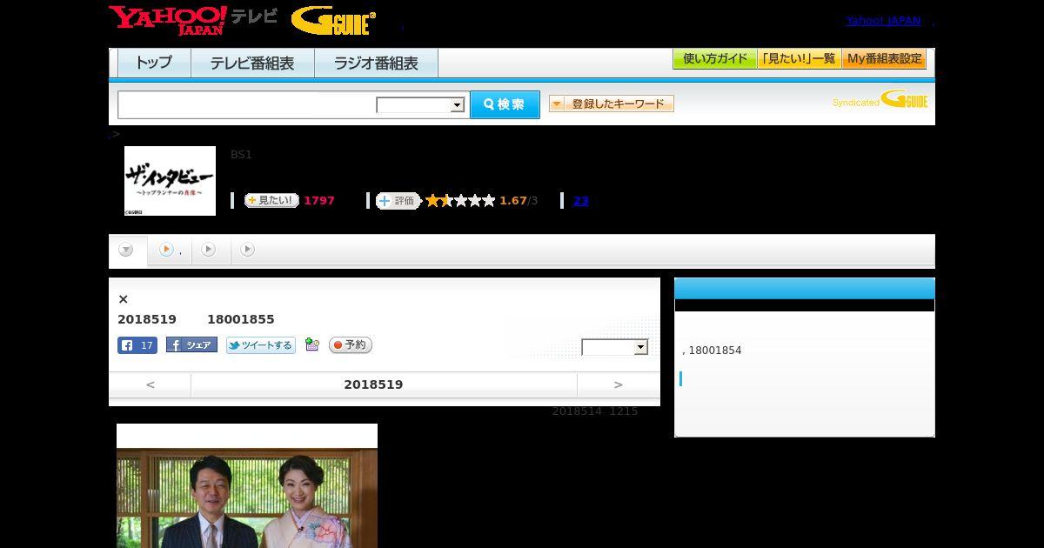Click the G-Guide logo in header
The width and height of the screenshot is (1044, 548).
(333, 21)
